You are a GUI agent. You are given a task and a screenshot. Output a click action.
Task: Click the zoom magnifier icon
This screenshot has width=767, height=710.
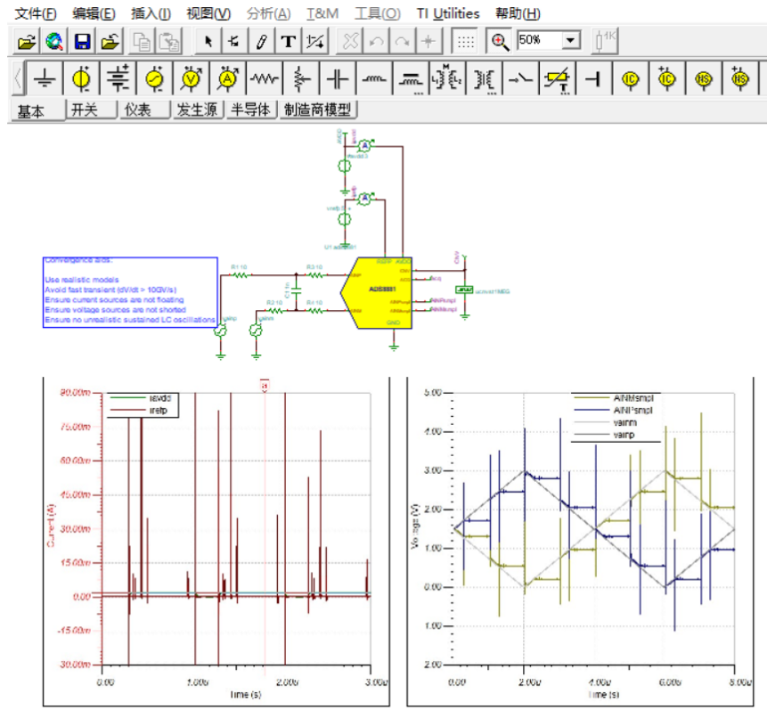tap(501, 41)
